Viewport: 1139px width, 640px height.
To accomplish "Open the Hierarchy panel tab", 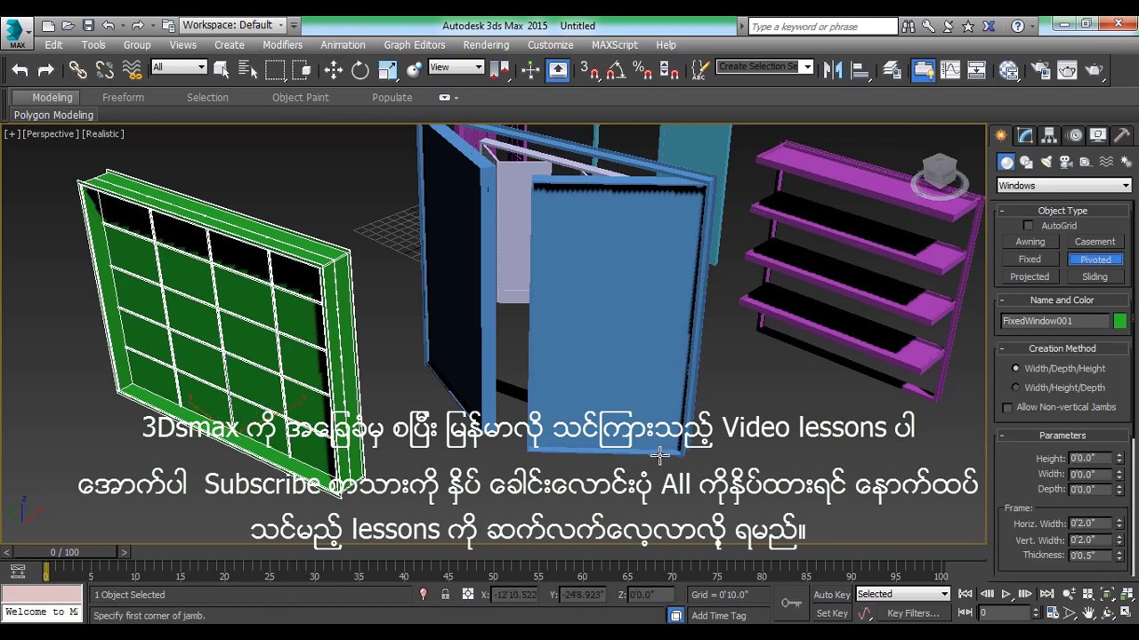I will pos(1050,135).
